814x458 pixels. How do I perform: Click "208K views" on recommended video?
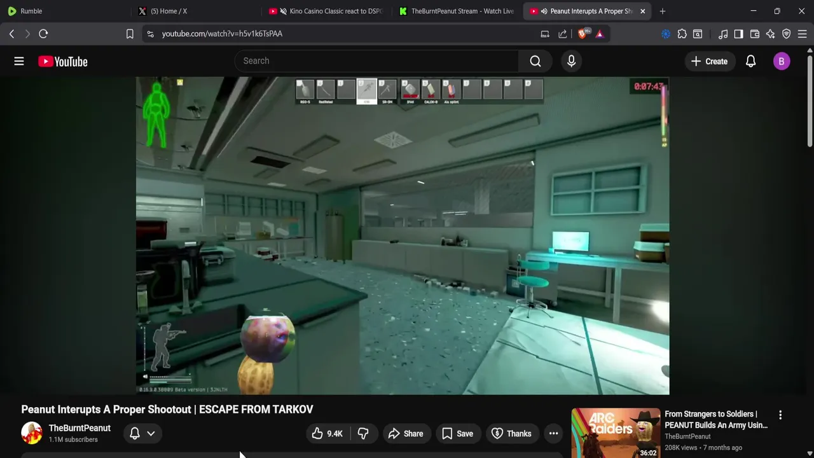681,448
